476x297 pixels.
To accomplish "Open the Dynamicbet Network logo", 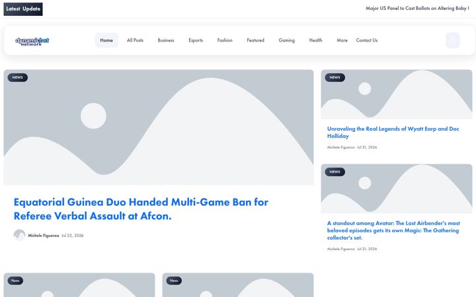I will coord(32,42).
